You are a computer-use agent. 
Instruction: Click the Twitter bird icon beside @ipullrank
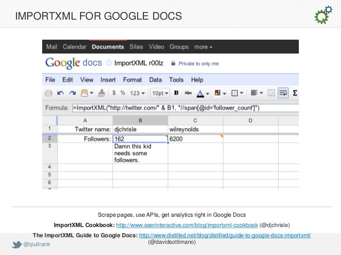click(x=16, y=244)
